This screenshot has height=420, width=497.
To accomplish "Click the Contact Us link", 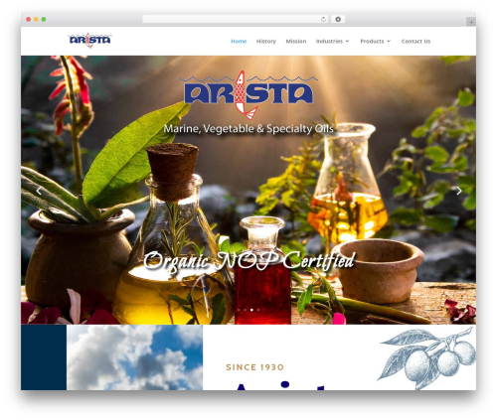I will pyautogui.click(x=415, y=41).
